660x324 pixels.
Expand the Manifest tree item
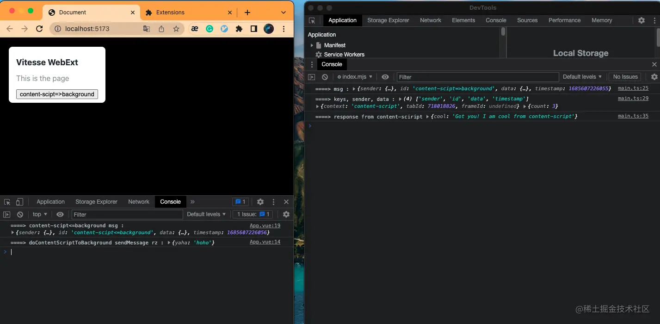coord(312,45)
